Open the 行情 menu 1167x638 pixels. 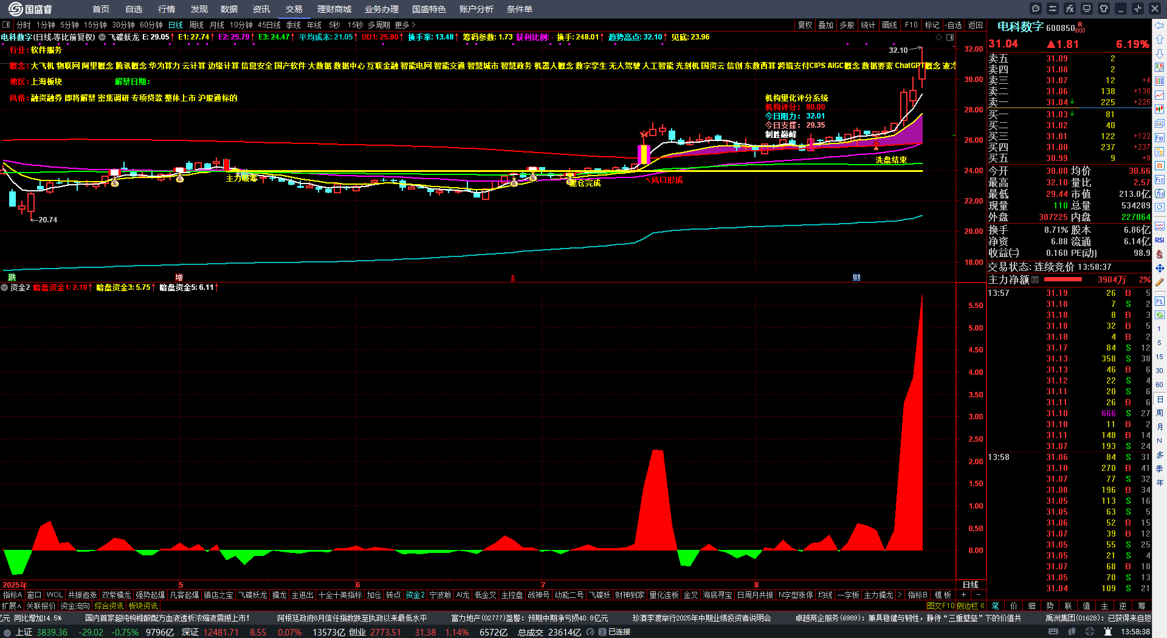pos(167,9)
